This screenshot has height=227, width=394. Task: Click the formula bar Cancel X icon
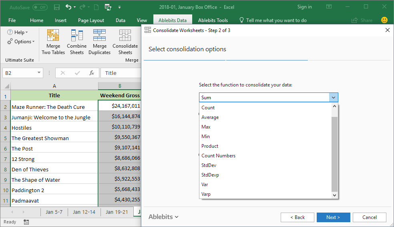(x=63, y=73)
